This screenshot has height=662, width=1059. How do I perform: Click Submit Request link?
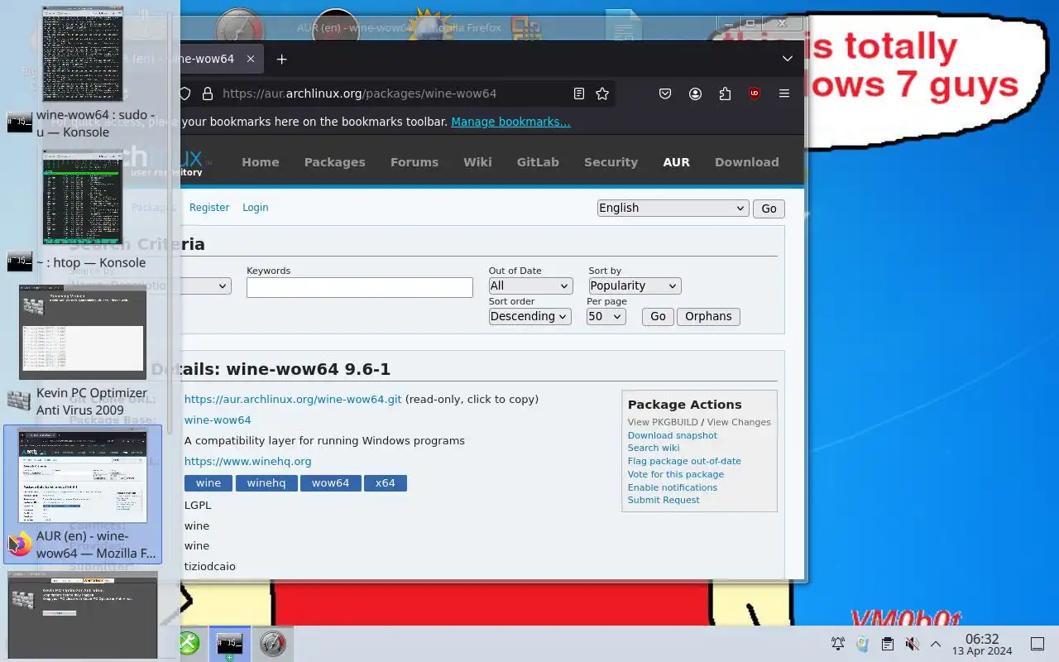(x=664, y=500)
